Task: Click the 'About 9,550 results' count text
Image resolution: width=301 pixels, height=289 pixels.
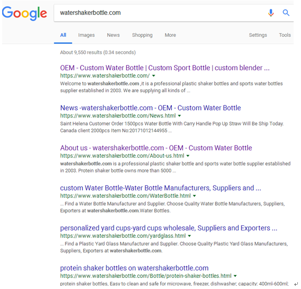Action: pyautogui.click(x=98, y=52)
